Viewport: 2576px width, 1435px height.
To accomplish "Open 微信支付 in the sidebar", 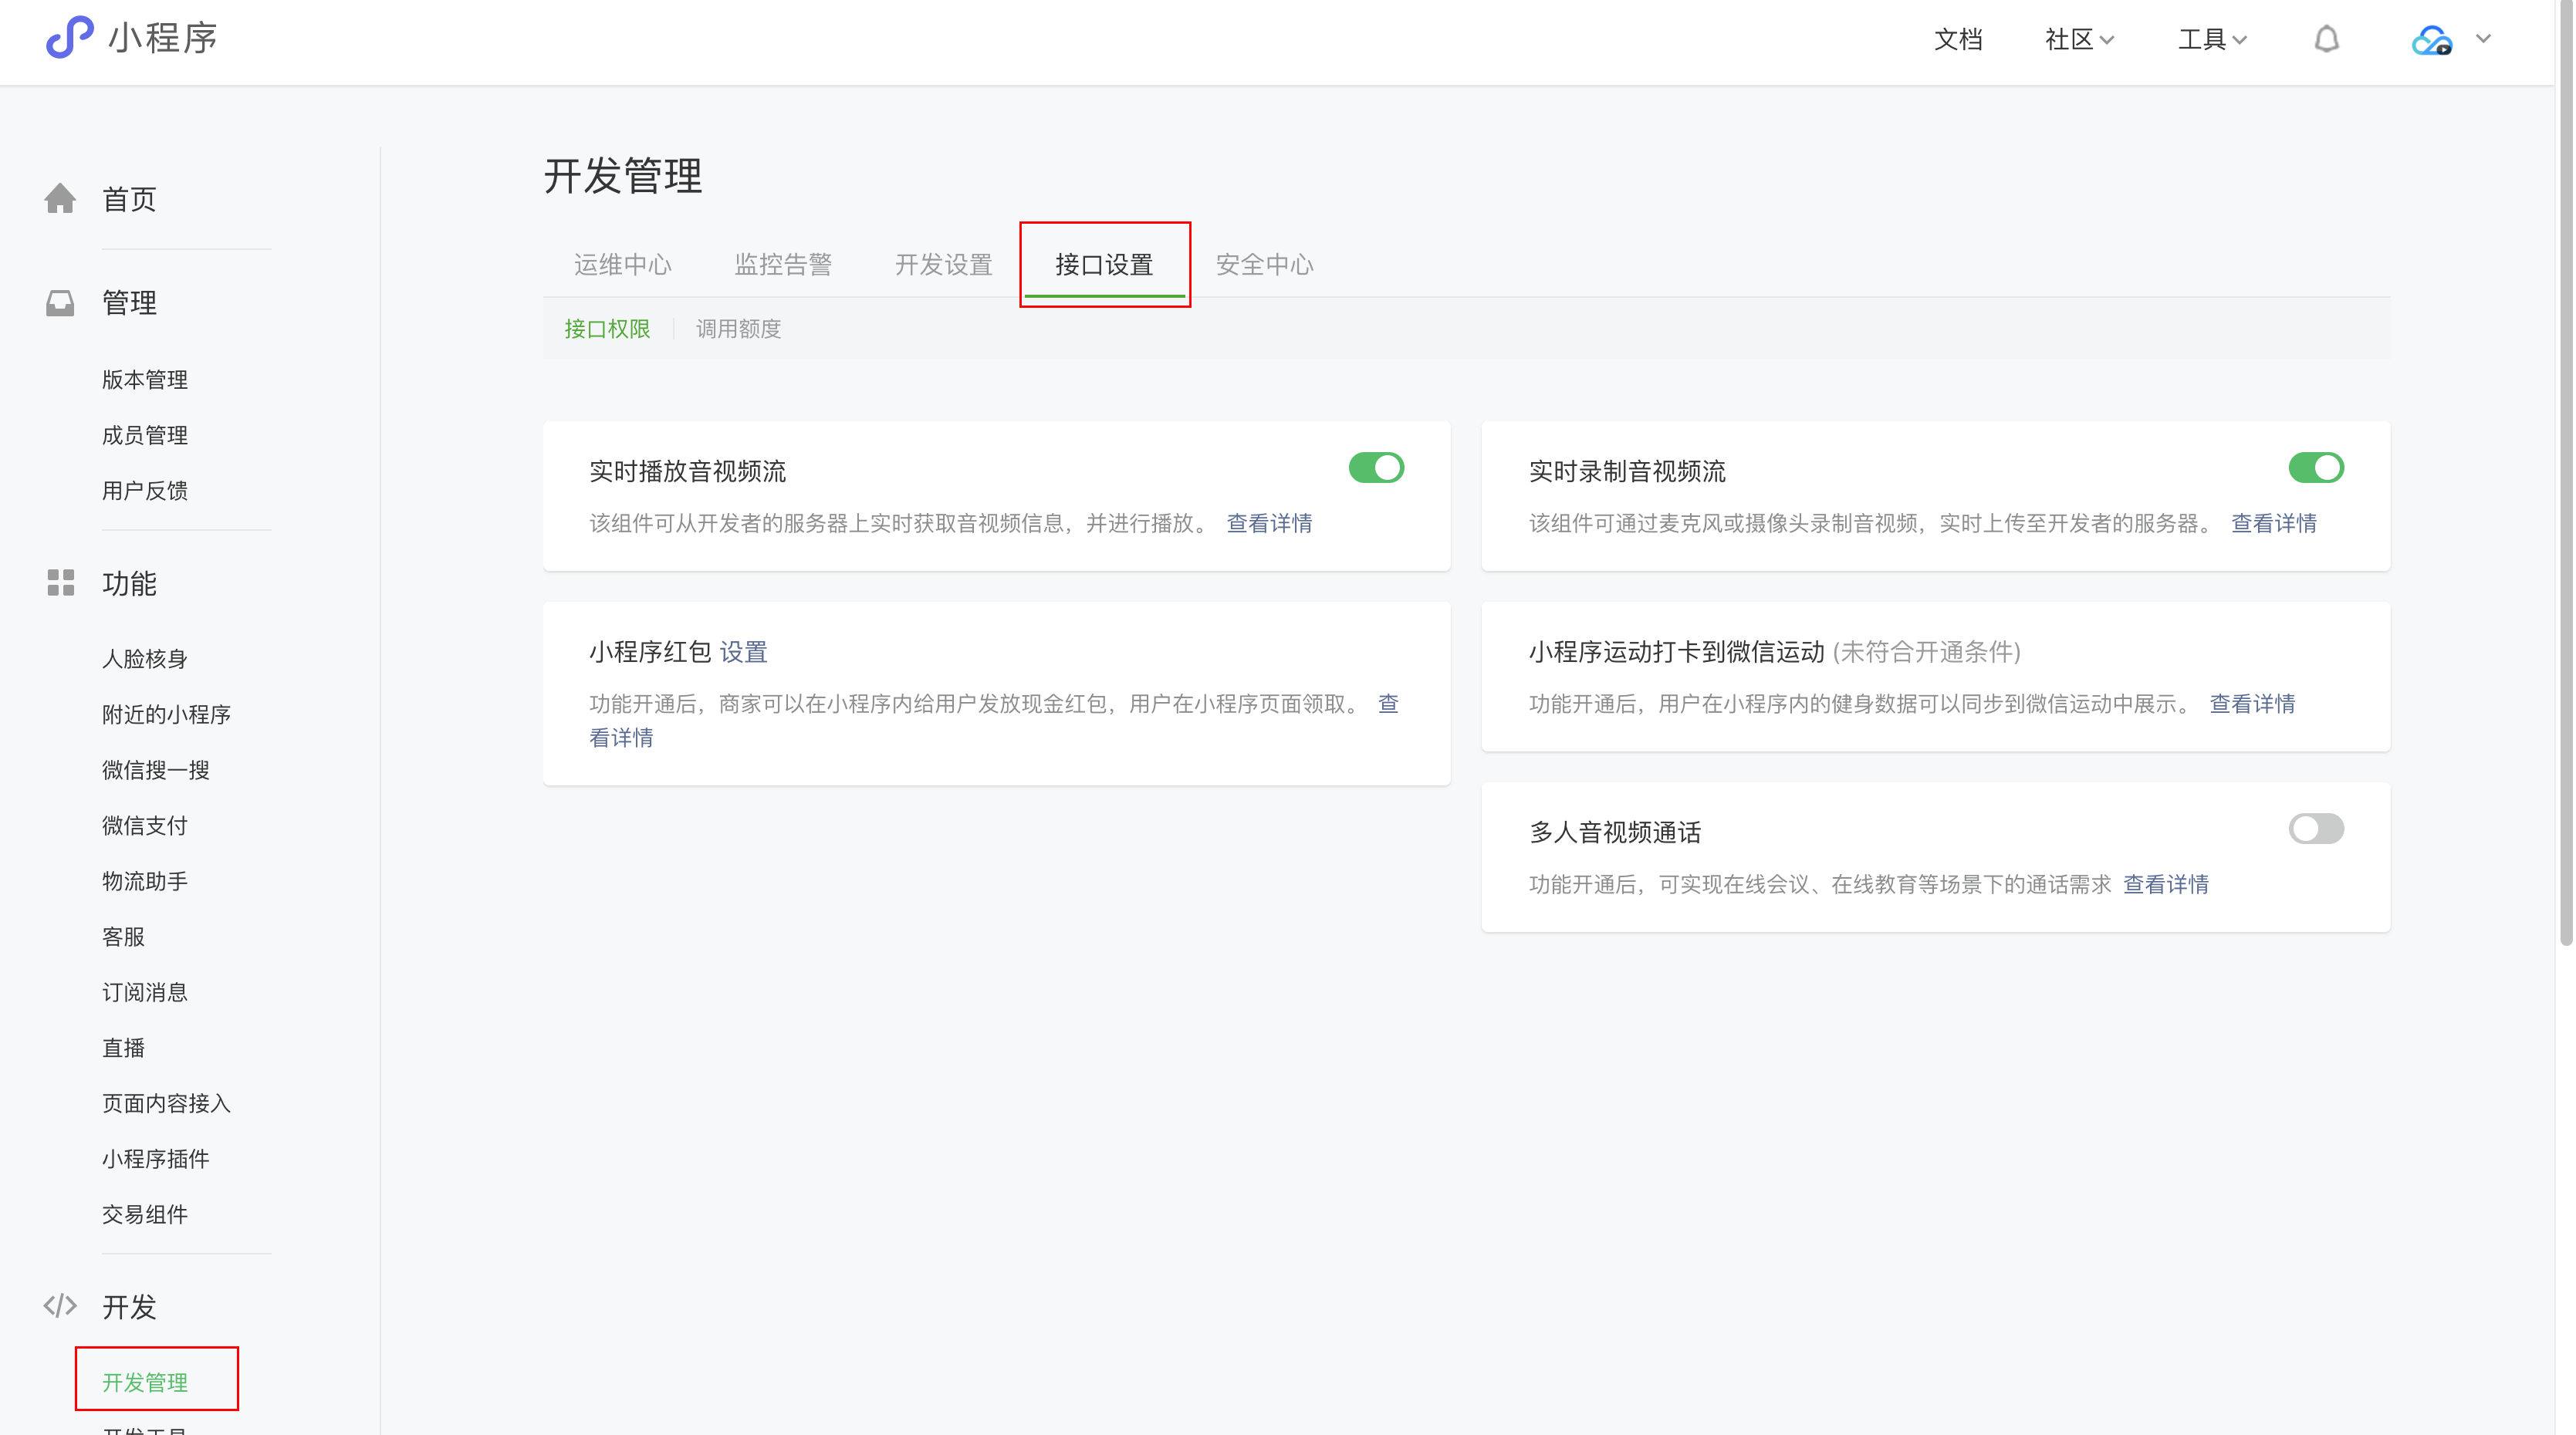I will (144, 826).
